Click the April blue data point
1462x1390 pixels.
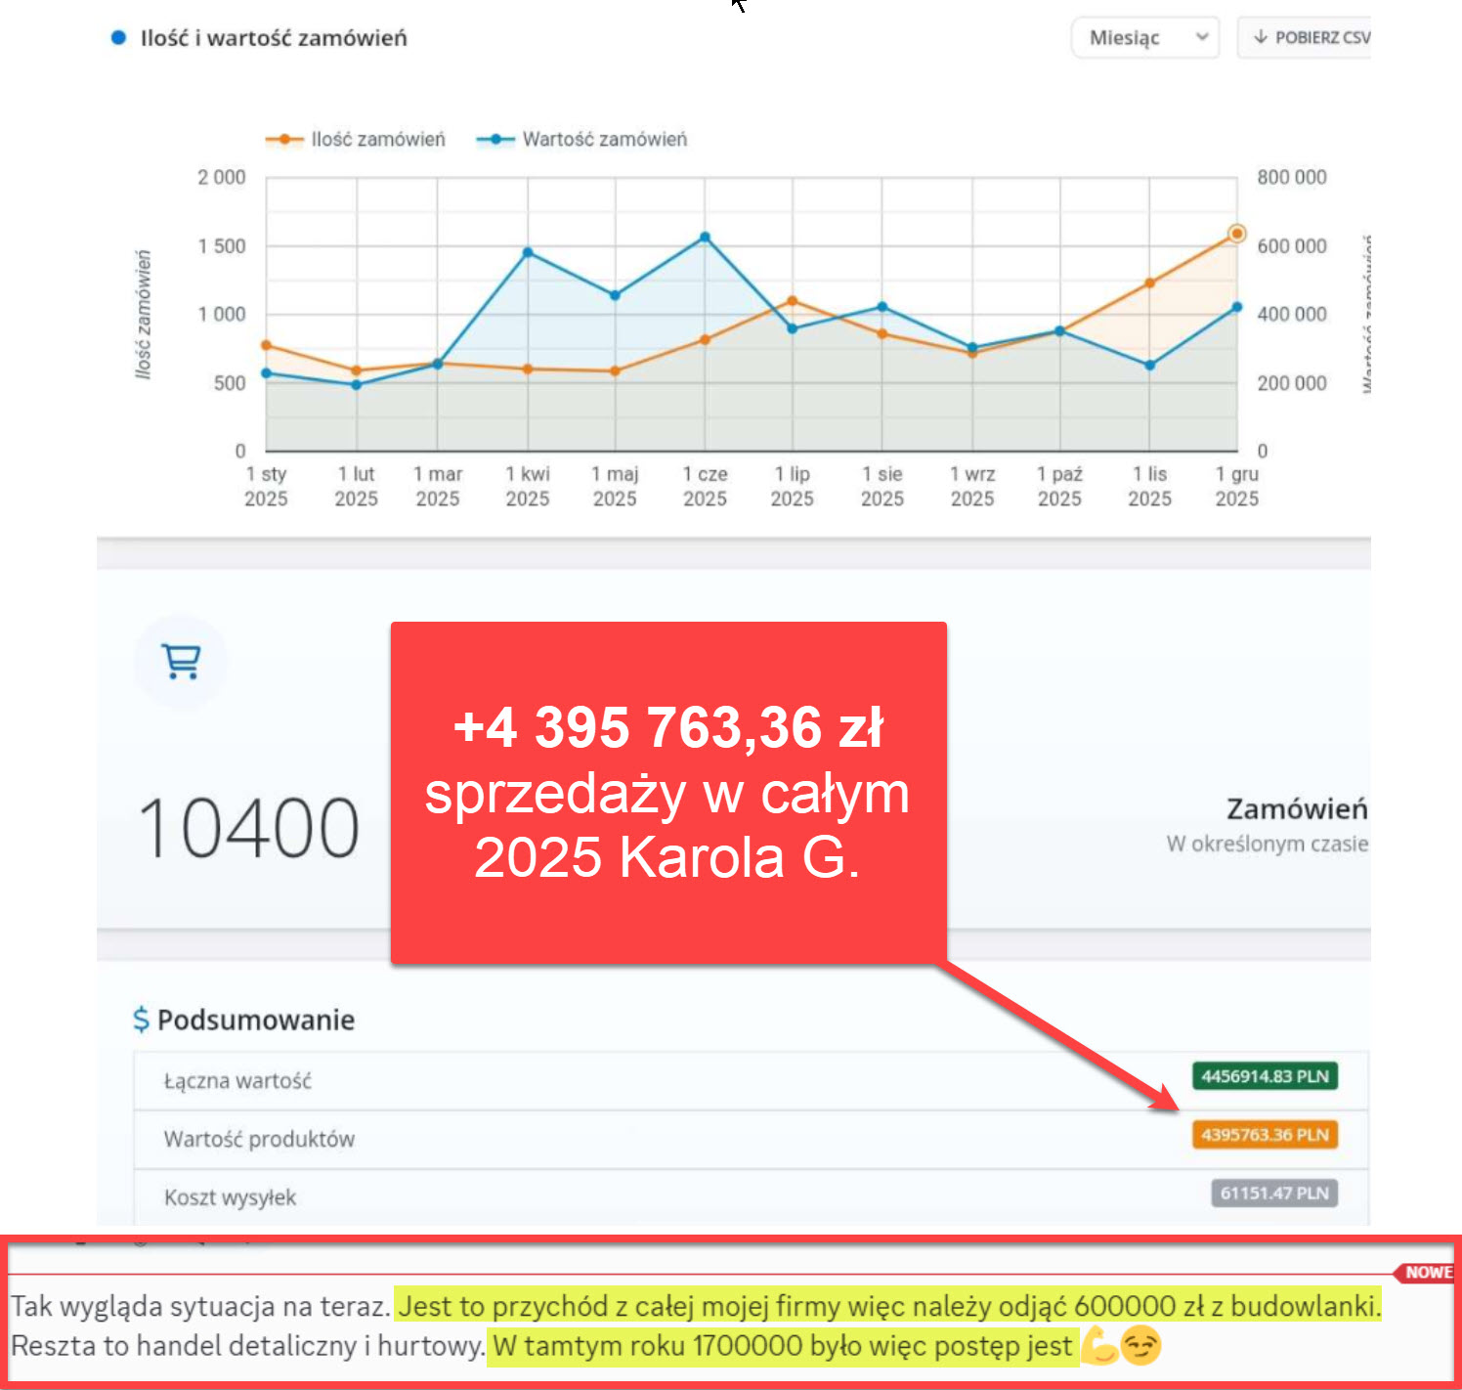coord(528,252)
